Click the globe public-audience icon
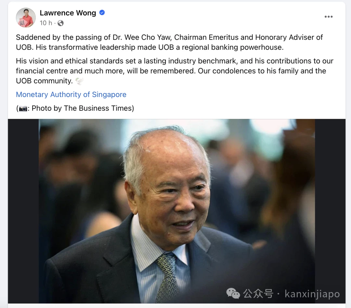Image resolution: width=351 pixels, height=308 pixels. (60, 23)
